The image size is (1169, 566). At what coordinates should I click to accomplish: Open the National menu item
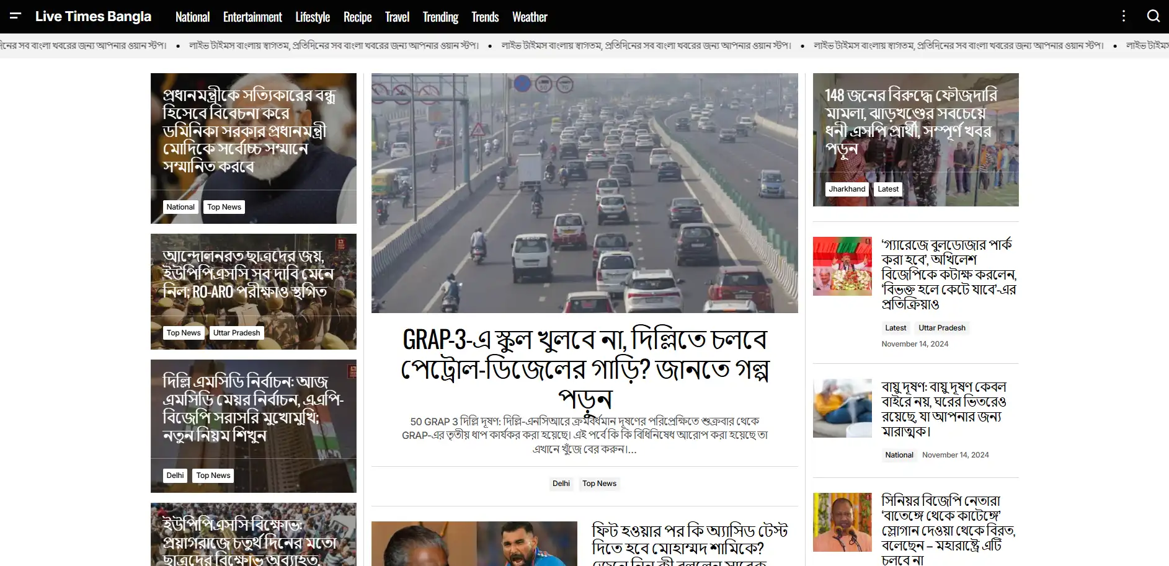point(192,17)
